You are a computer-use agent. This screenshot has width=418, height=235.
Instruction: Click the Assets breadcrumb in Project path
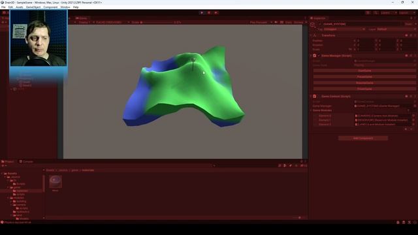tap(50, 170)
